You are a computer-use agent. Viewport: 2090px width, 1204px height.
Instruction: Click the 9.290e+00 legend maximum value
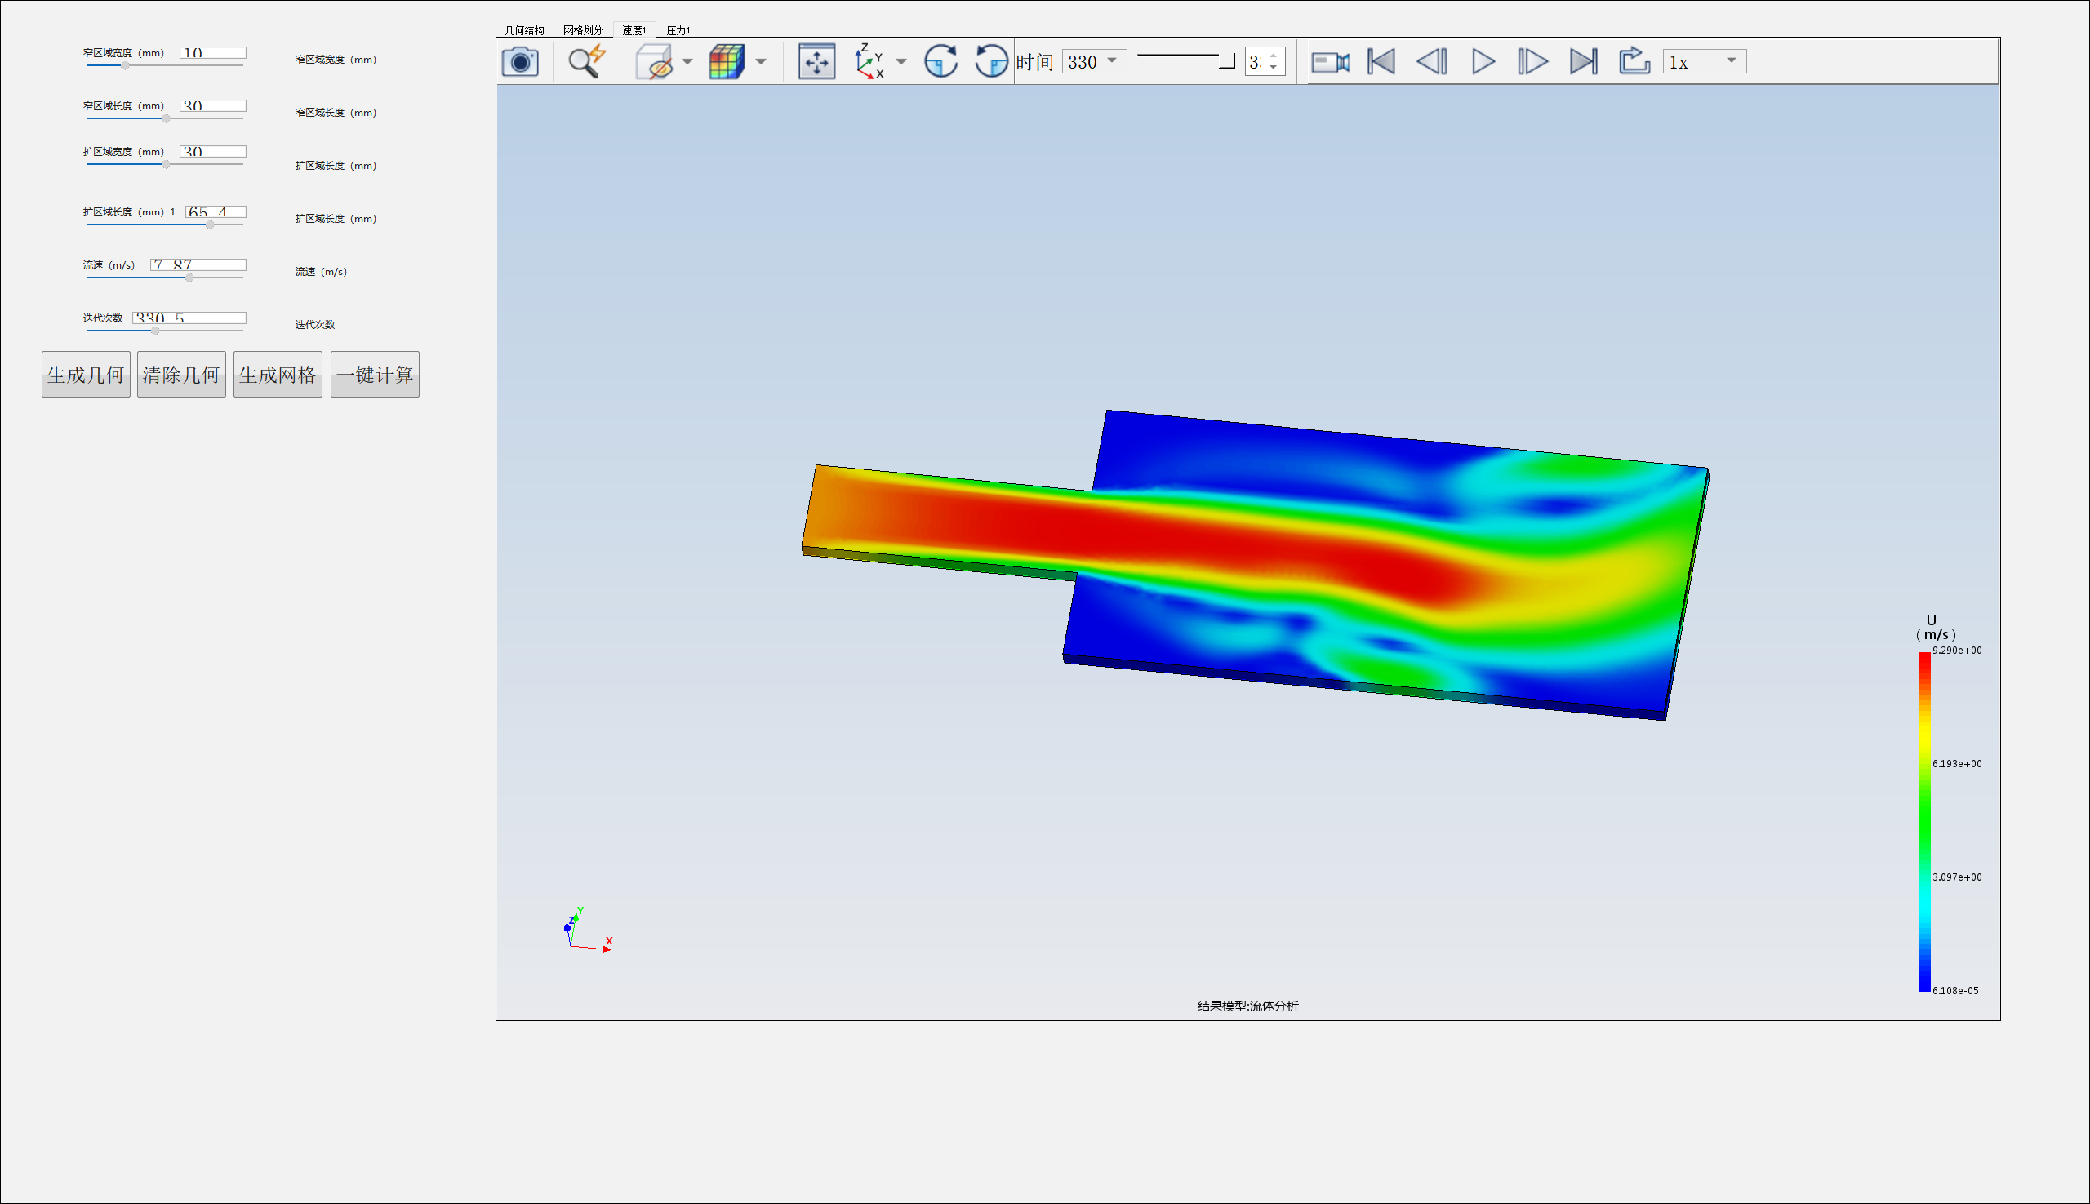pos(1957,651)
